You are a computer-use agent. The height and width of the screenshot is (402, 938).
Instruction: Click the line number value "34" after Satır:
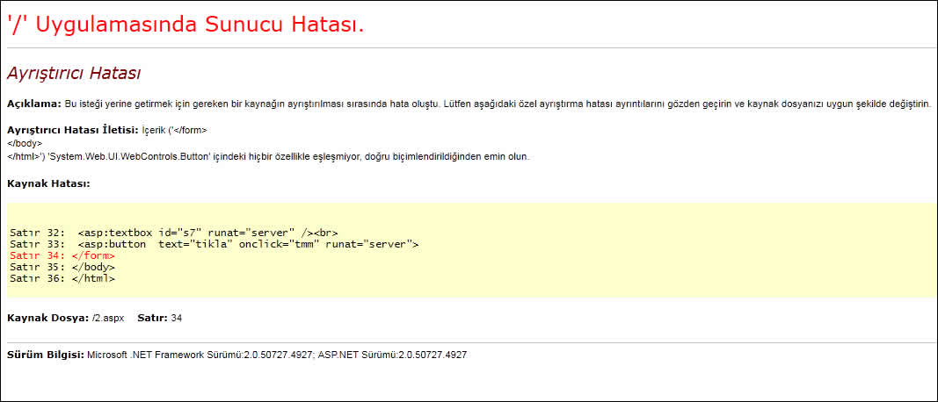tap(177, 319)
